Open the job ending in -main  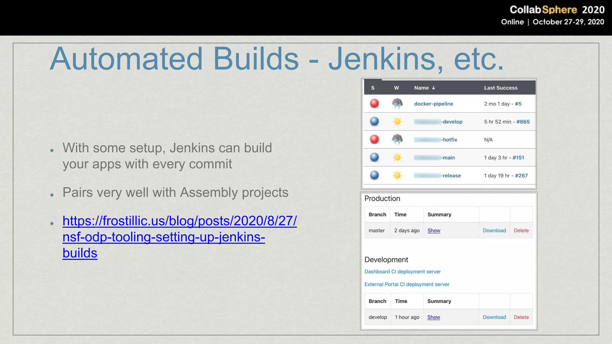tap(434, 157)
